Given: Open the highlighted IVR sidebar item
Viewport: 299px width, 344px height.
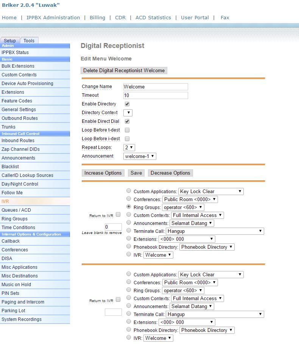Looking at the screenshot, I should coord(35,201).
